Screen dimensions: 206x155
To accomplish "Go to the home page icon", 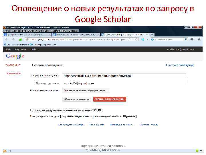I will tap(199, 39).
